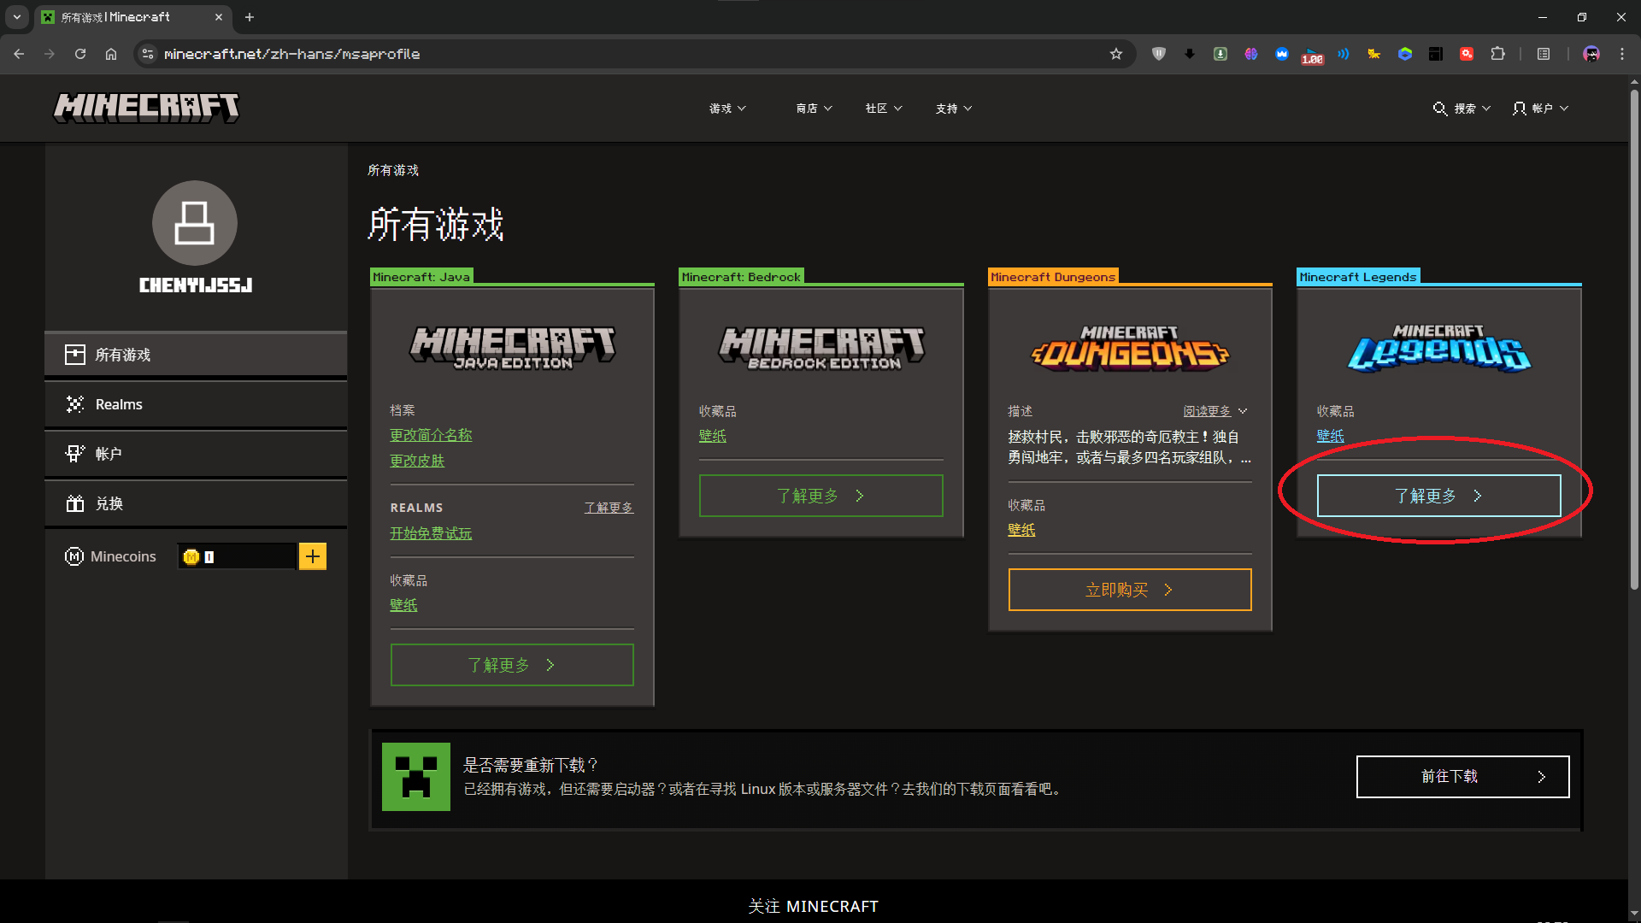Click 壁纸 link in Legends card
1641x923 pixels.
click(1330, 436)
